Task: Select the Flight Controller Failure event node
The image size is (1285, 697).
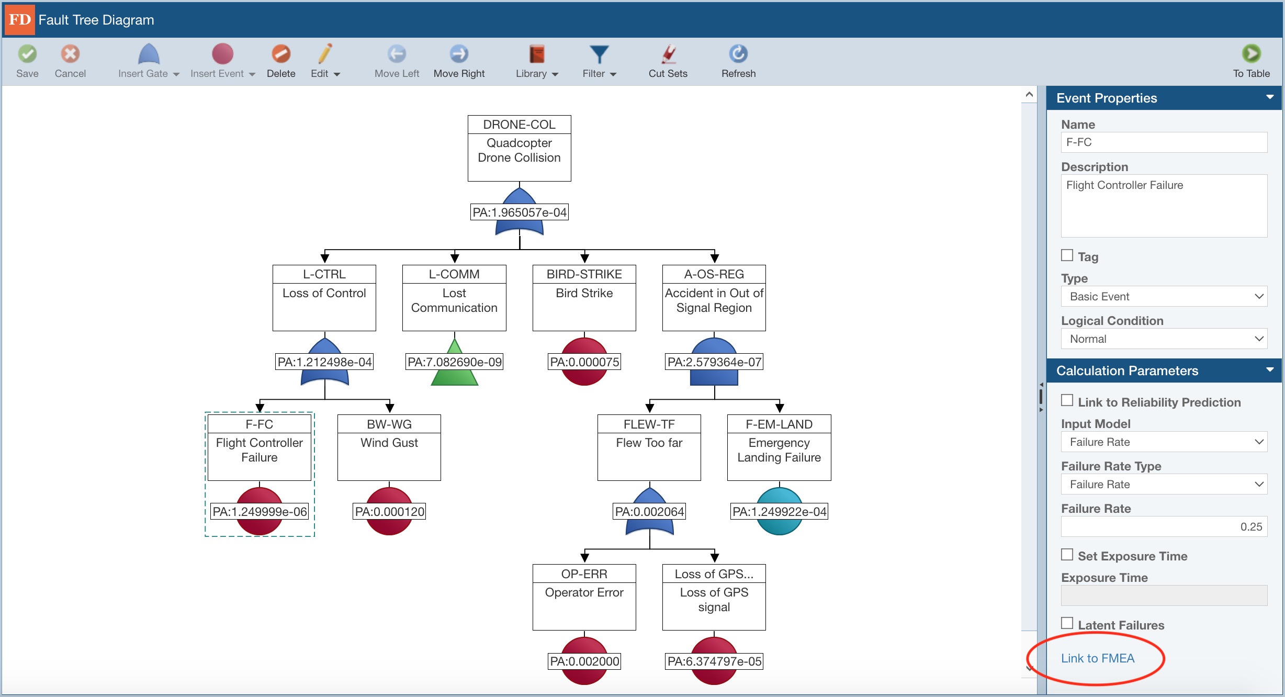Action: (x=259, y=450)
